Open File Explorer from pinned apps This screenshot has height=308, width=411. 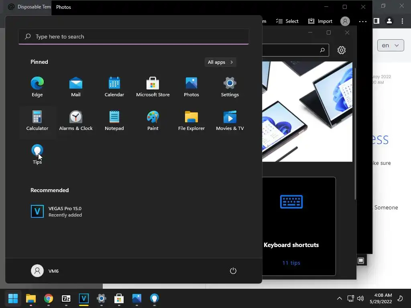point(191,121)
